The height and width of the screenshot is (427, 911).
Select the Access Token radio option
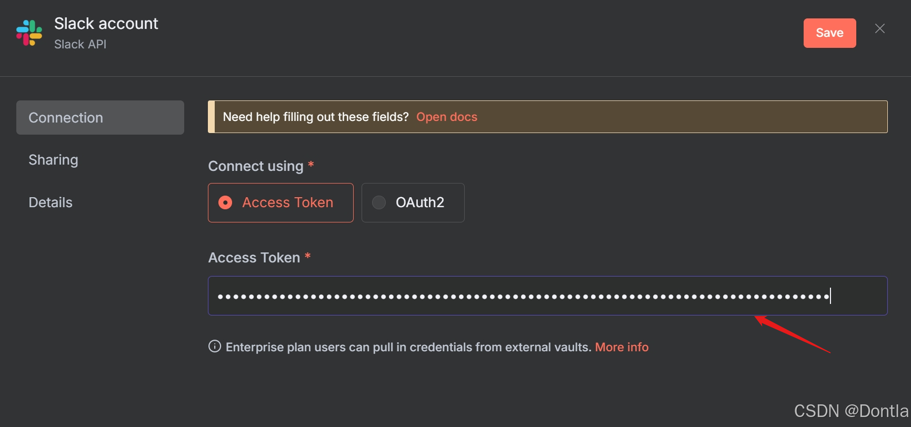click(x=281, y=202)
